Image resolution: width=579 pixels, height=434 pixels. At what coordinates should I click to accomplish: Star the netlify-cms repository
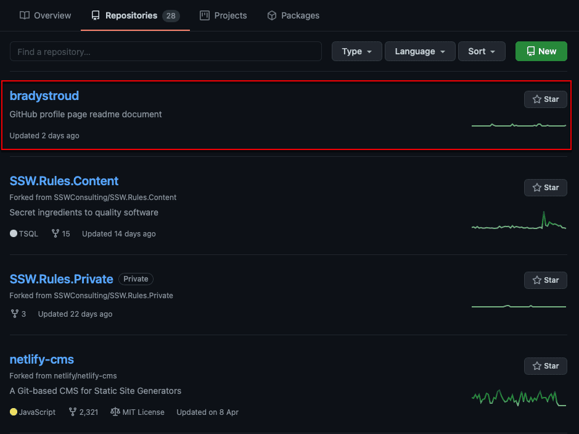545,366
